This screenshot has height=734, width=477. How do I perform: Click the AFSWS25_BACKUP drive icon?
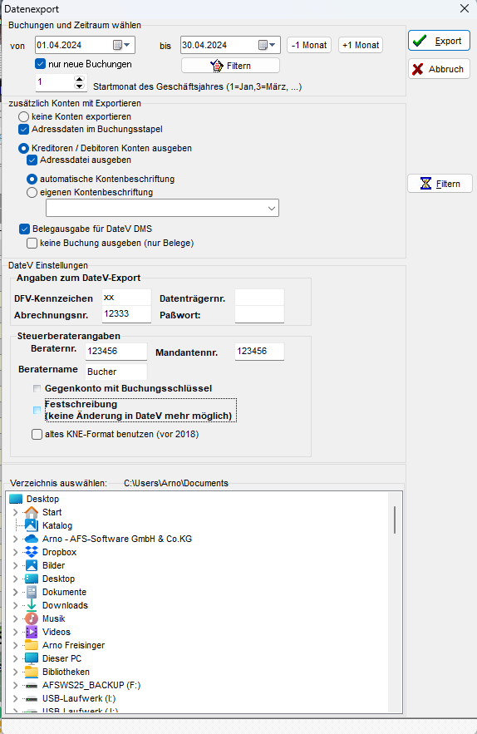[32, 685]
